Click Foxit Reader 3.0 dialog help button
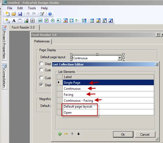The height and width of the screenshot is (143, 163). pyautogui.click(x=158, y=35)
